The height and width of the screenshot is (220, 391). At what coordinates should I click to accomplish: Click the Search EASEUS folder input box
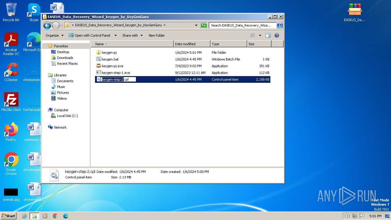tap(243, 25)
